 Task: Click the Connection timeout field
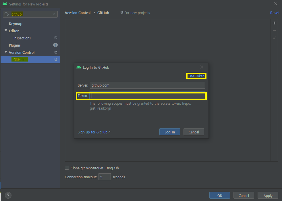pos(105,177)
